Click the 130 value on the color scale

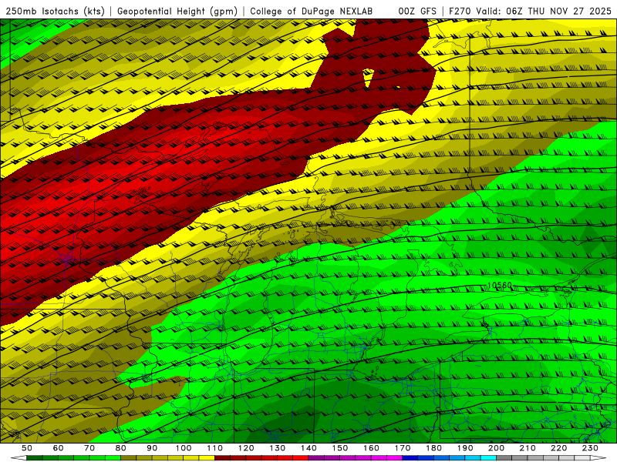click(277, 448)
